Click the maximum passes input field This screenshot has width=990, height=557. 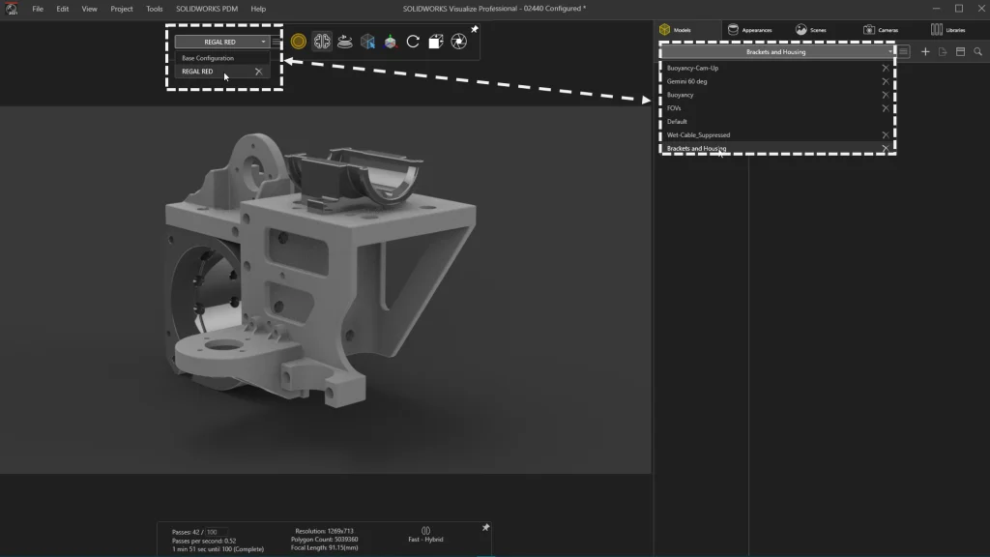pos(216,532)
